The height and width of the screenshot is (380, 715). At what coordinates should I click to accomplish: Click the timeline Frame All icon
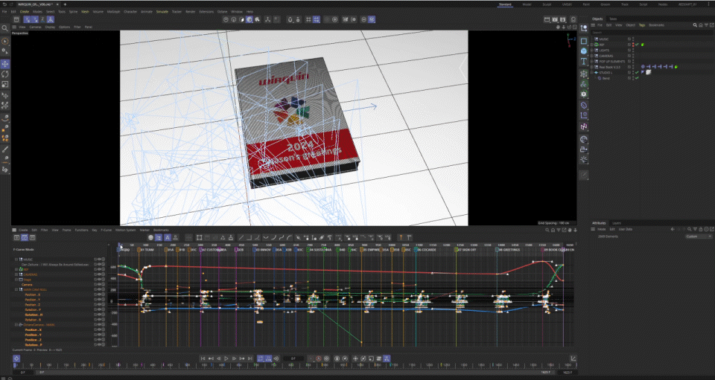click(200, 237)
